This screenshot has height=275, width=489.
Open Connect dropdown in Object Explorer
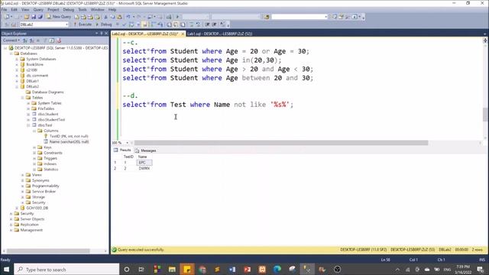point(11,40)
